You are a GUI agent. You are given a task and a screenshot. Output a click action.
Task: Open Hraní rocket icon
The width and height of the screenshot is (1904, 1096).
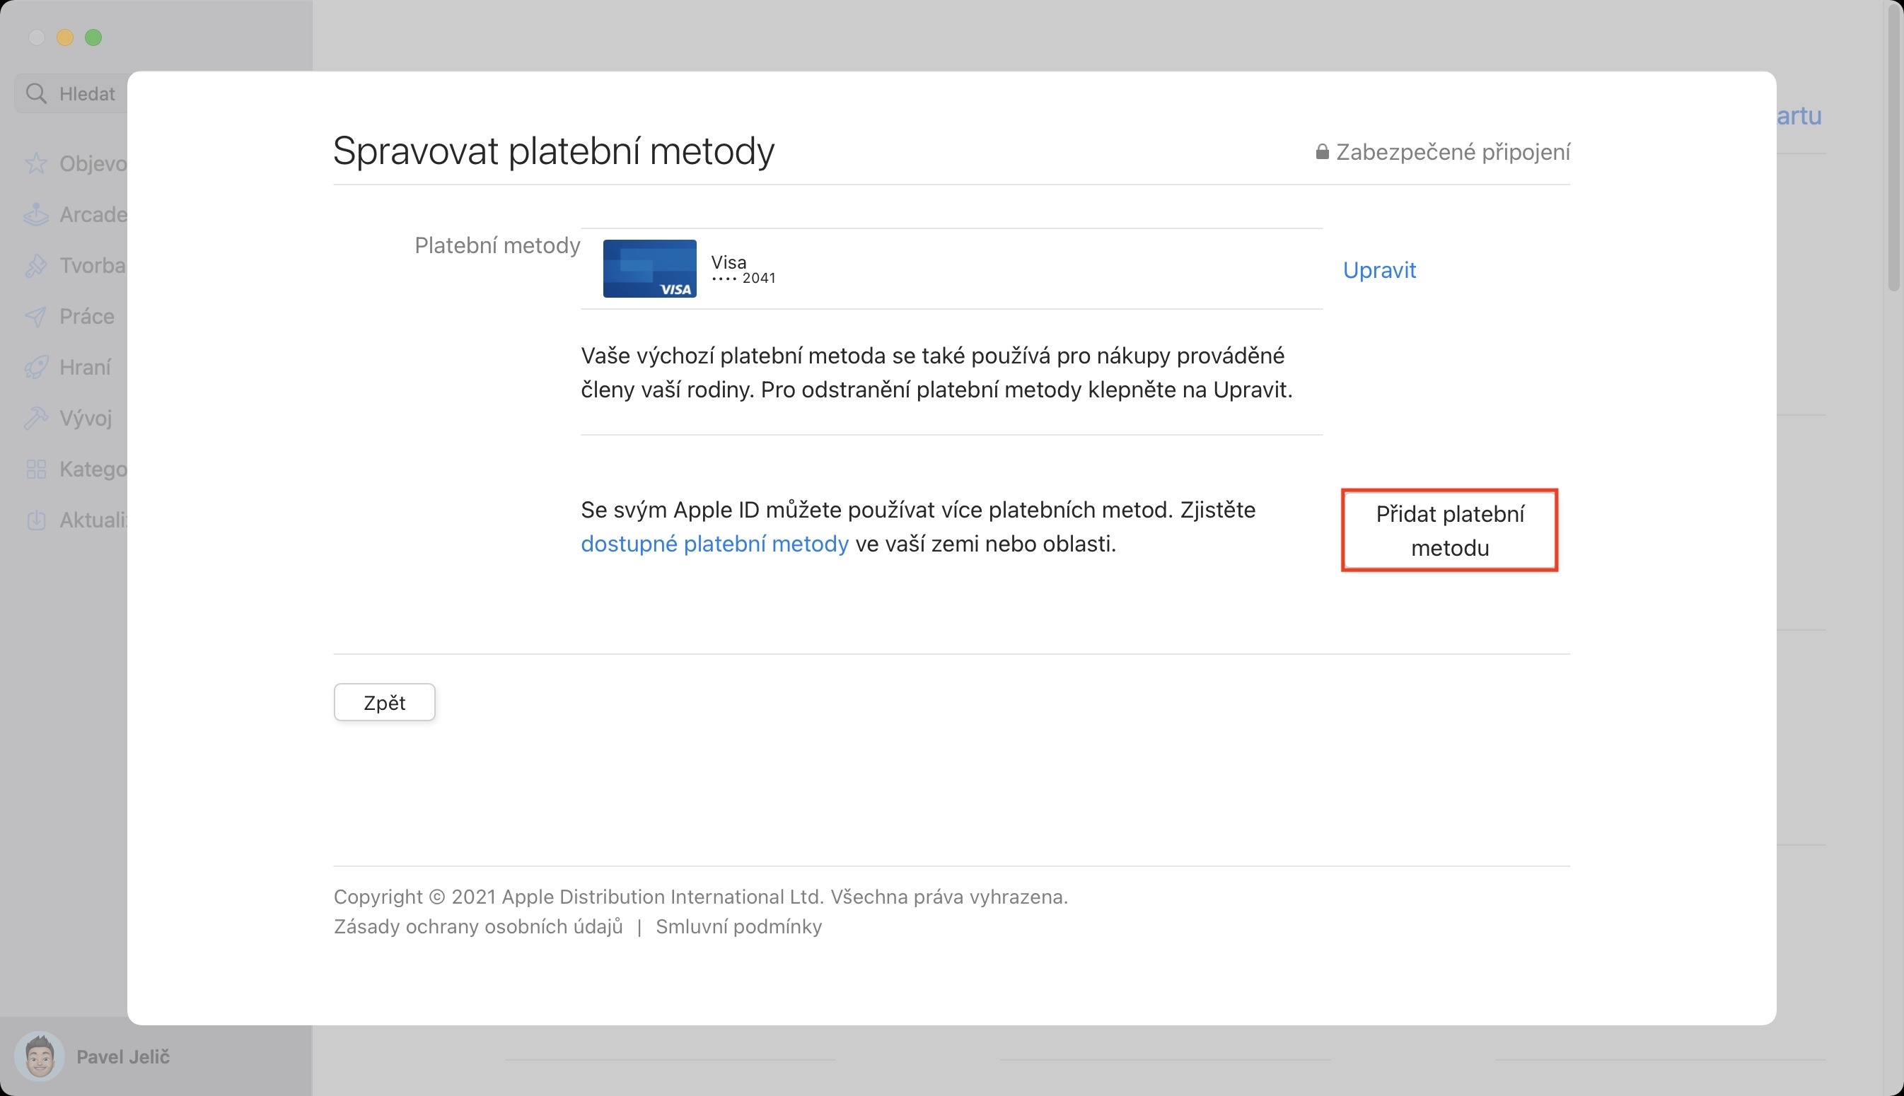tap(35, 368)
